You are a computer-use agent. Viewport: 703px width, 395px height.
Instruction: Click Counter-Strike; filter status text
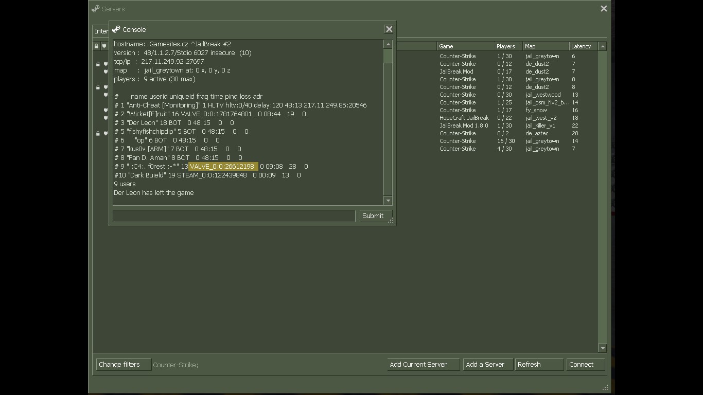175,365
